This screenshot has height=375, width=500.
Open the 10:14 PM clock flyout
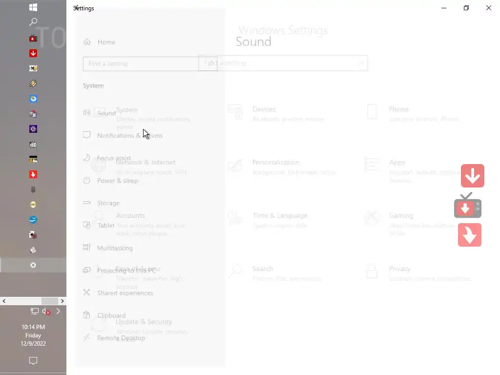(x=33, y=335)
